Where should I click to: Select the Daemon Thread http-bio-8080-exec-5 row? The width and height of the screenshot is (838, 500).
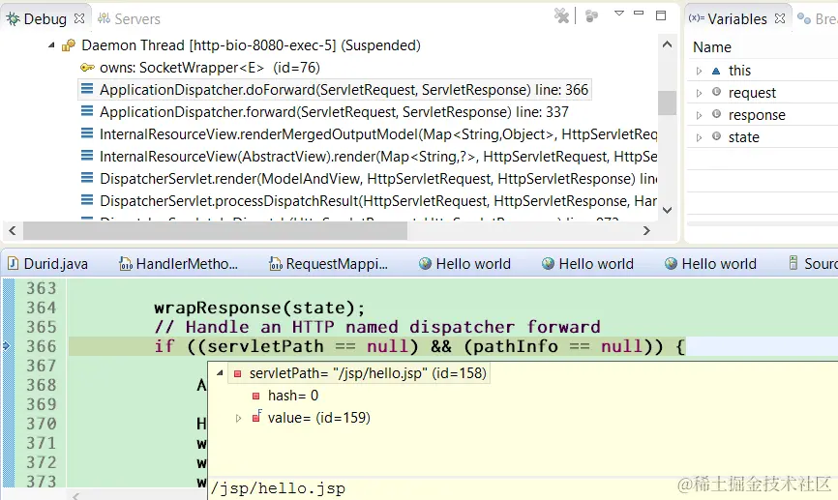pyautogui.click(x=251, y=45)
